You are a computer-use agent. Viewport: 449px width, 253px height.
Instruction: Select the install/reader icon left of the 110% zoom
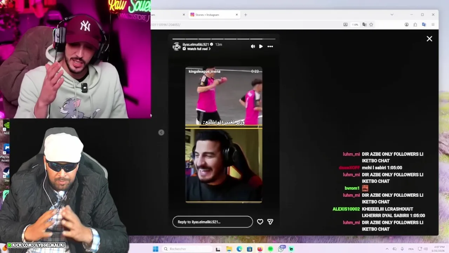tap(346, 25)
